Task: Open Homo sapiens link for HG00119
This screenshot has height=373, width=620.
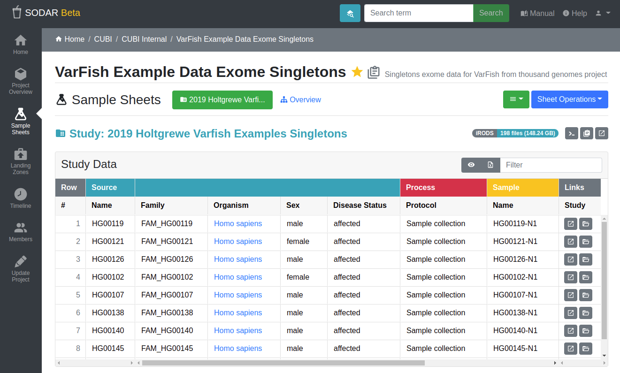Action: pos(238,224)
